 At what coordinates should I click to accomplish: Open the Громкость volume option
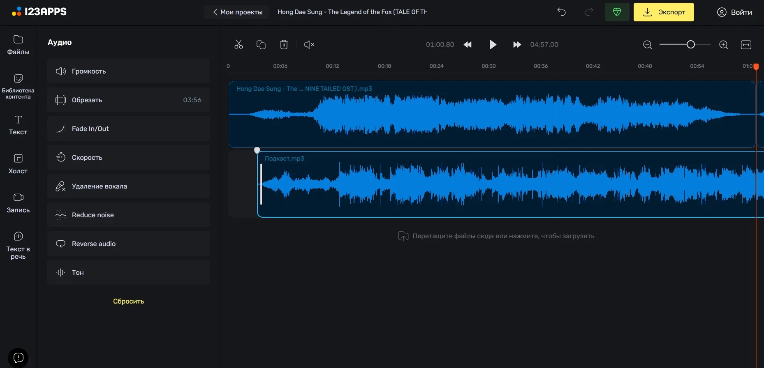click(128, 71)
